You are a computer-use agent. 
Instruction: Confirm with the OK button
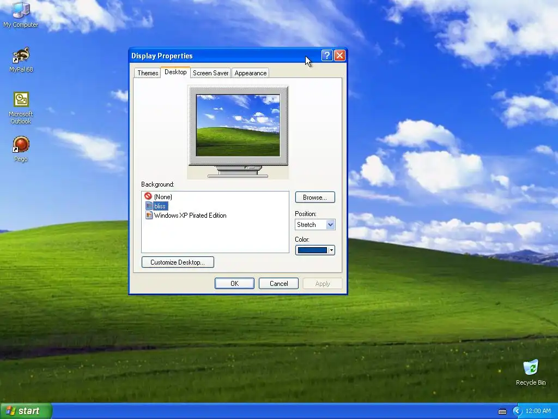(234, 284)
